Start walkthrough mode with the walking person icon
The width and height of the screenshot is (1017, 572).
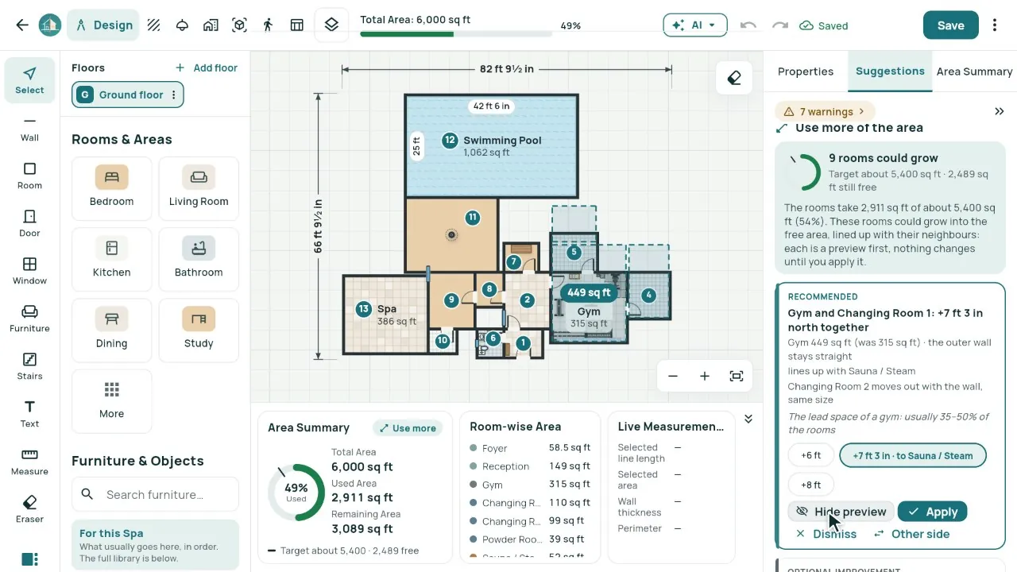pos(268,25)
